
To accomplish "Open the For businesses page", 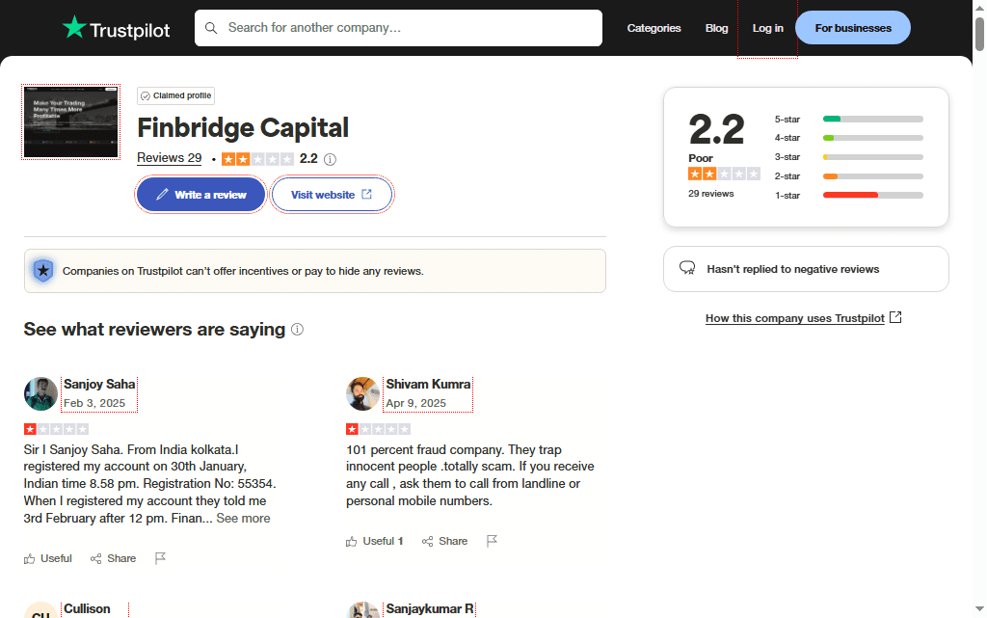I will point(853,28).
